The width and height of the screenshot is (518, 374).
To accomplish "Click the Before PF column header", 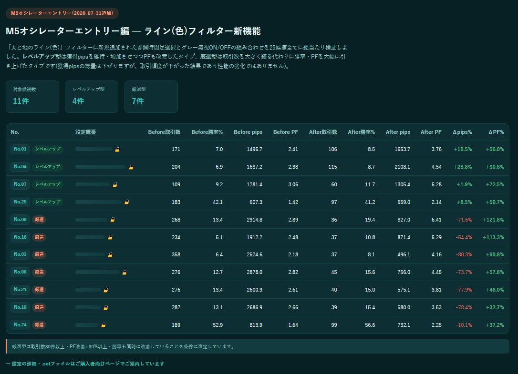I will click(x=286, y=132).
